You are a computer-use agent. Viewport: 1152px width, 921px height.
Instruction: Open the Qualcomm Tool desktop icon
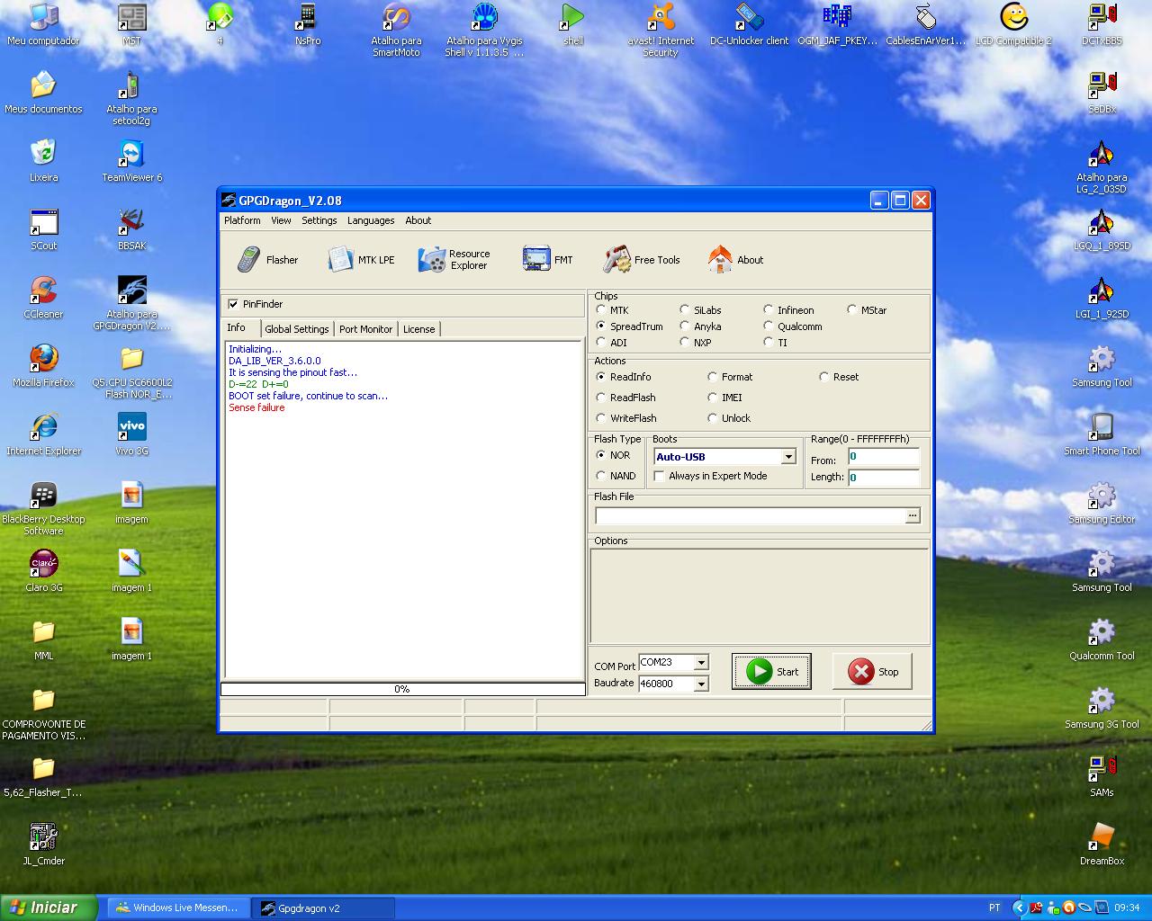pyautogui.click(x=1102, y=639)
